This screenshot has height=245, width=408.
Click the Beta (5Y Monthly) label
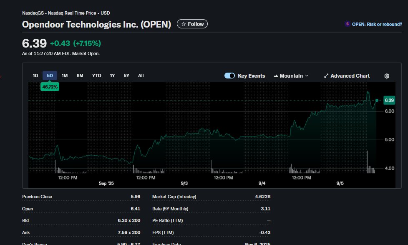coord(170,209)
